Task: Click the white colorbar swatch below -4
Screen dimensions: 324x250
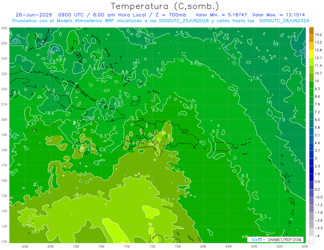Action: (x=311, y=239)
